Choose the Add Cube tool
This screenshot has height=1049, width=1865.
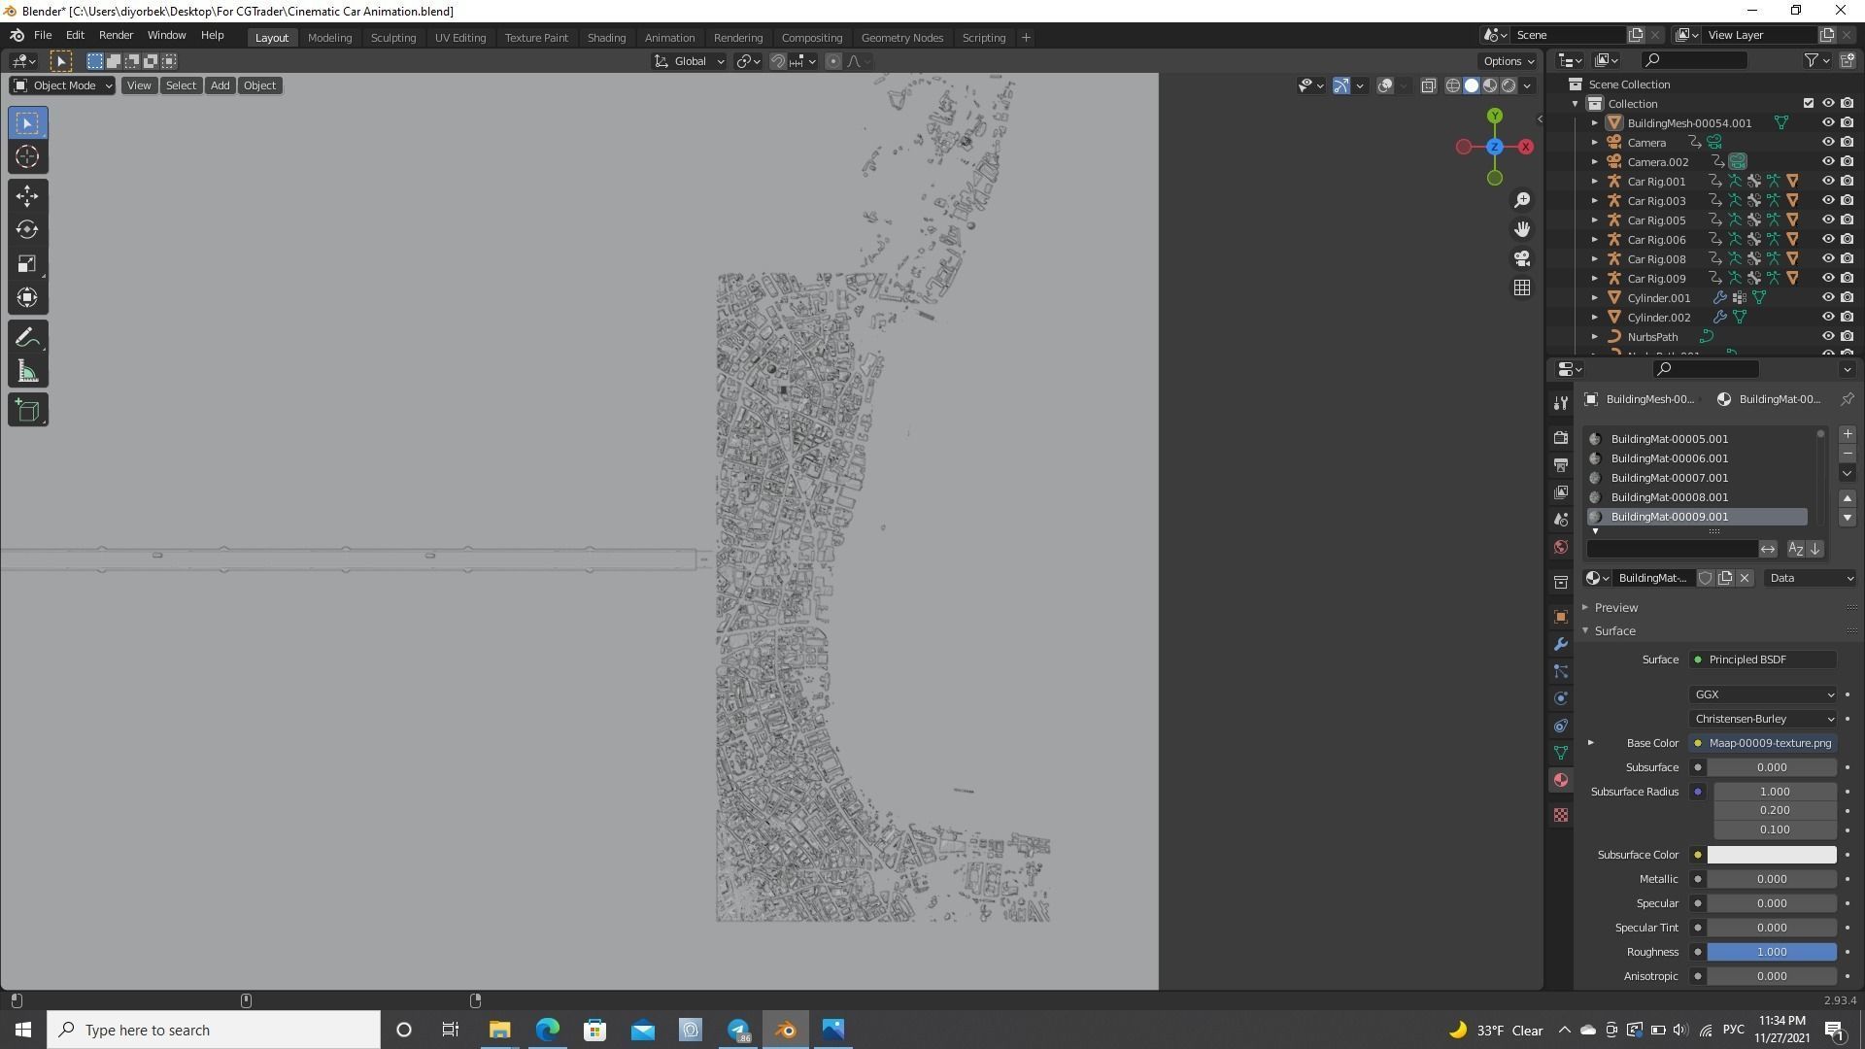[27, 411]
